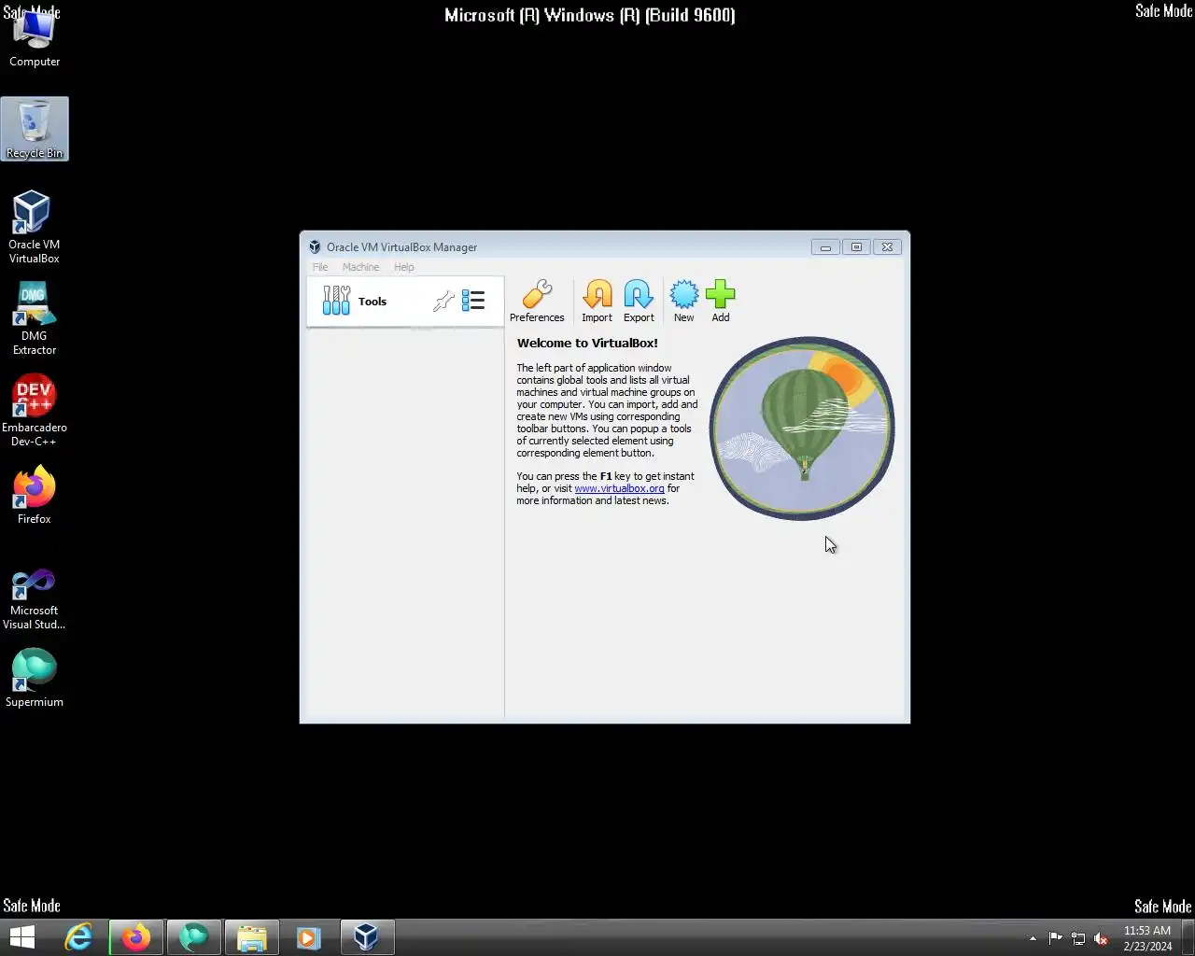Pin the Tools pane with pin icon
This screenshot has height=956, width=1195.
point(443,301)
